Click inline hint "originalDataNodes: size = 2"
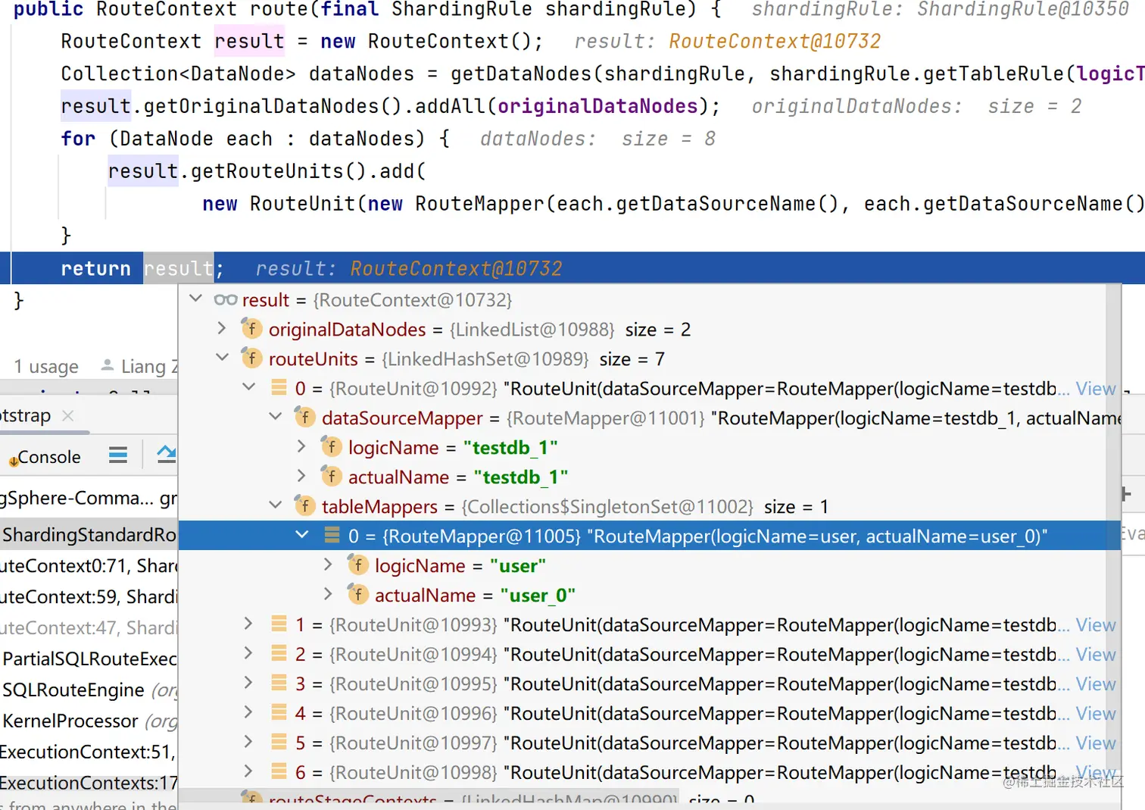The width and height of the screenshot is (1145, 810). click(x=916, y=106)
